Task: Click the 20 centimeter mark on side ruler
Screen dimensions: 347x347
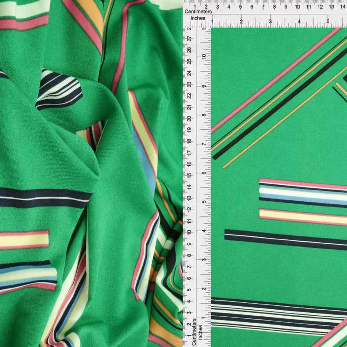Action: tap(189, 118)
